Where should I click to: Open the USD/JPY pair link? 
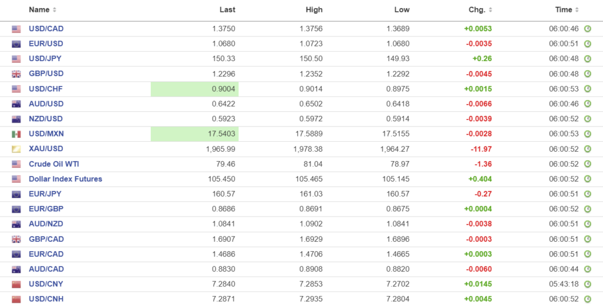coord(45,59)
